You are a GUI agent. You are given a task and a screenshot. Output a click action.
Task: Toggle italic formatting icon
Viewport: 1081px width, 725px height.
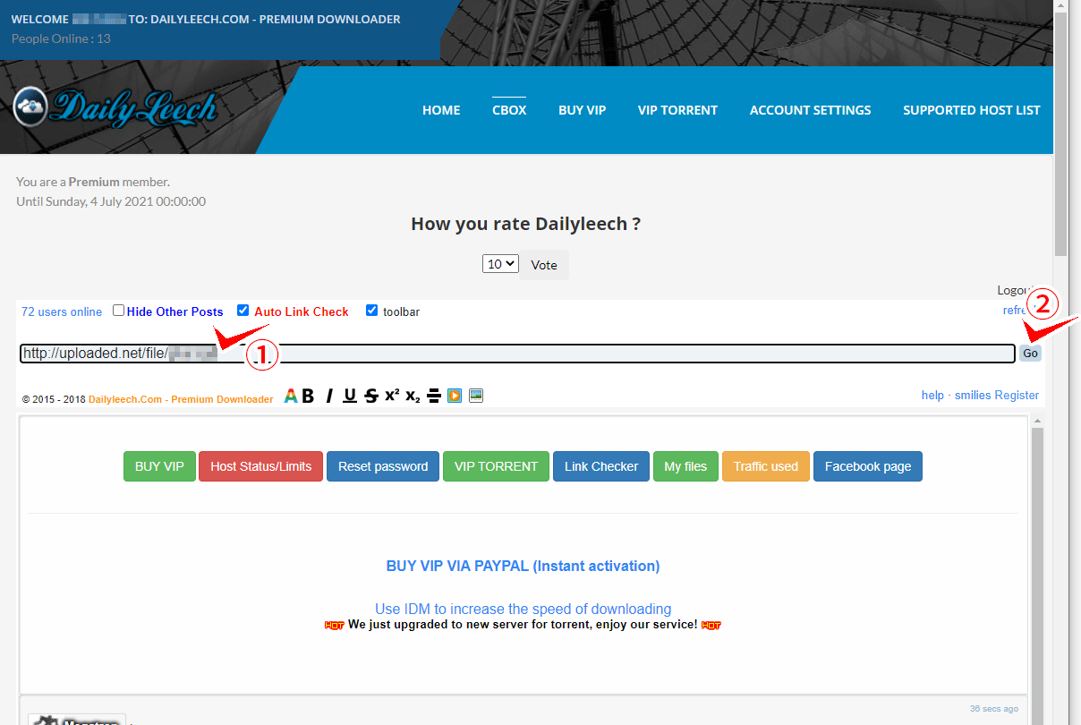[329, 396]
